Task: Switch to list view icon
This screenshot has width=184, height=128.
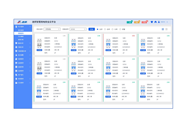Action: pos(167,29)
